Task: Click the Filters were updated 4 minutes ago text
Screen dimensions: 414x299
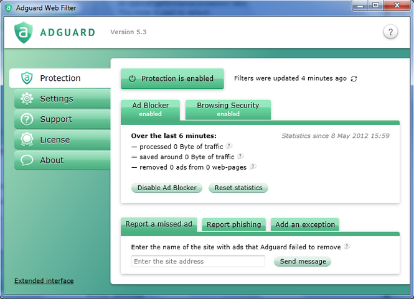Action: pyautogui.click(x=290, y=78)
